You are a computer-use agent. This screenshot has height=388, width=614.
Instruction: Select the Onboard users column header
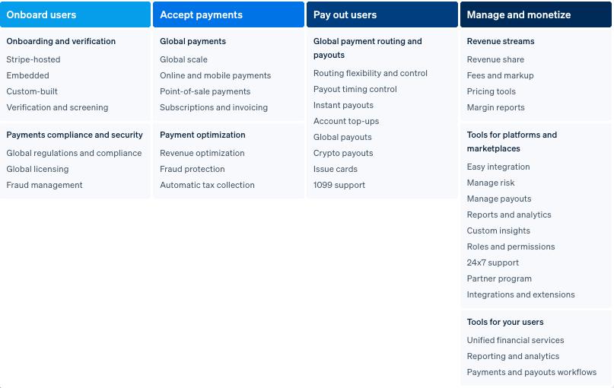pyautogui.click(x=75, y=14)
